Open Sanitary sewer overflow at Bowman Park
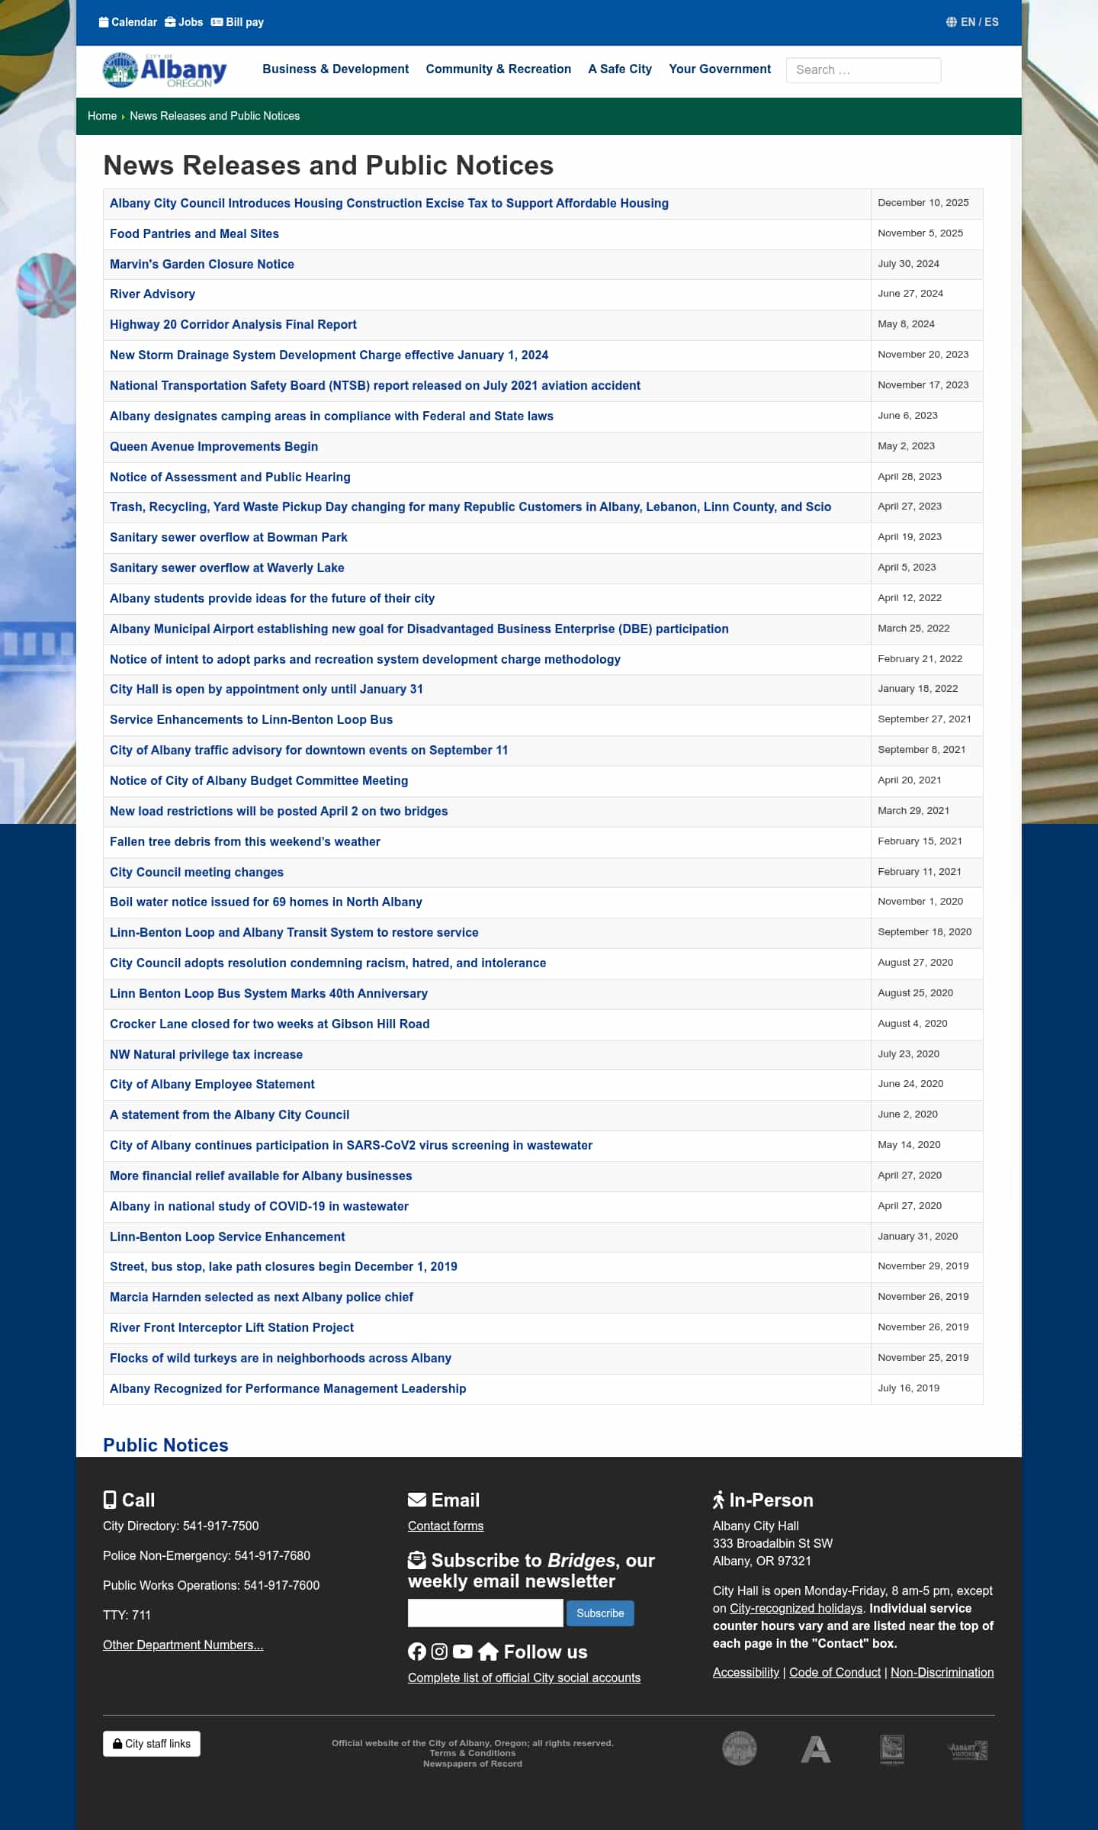1098x1830 pixels. 229,538
